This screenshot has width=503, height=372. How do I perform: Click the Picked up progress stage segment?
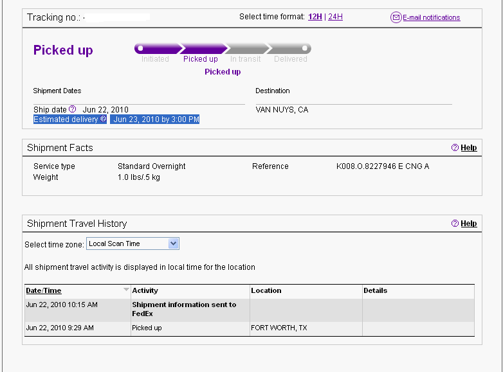coord(203,48)
